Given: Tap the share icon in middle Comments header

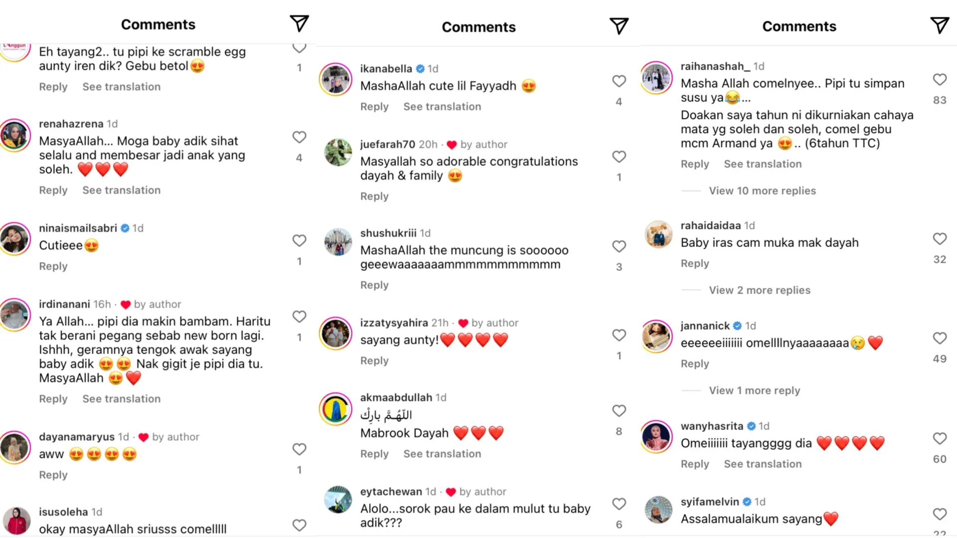Looking at the screenshot, I should tap(619, 26).
